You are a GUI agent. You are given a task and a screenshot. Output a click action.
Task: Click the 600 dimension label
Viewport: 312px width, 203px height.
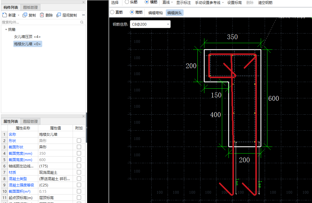pyautogui.click(x=274, y=98)
